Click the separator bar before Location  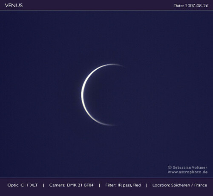point(147,185)
